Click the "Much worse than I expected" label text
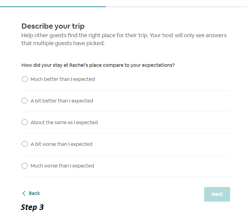This screenshot has height=223, width=247. tap(62, 166)
